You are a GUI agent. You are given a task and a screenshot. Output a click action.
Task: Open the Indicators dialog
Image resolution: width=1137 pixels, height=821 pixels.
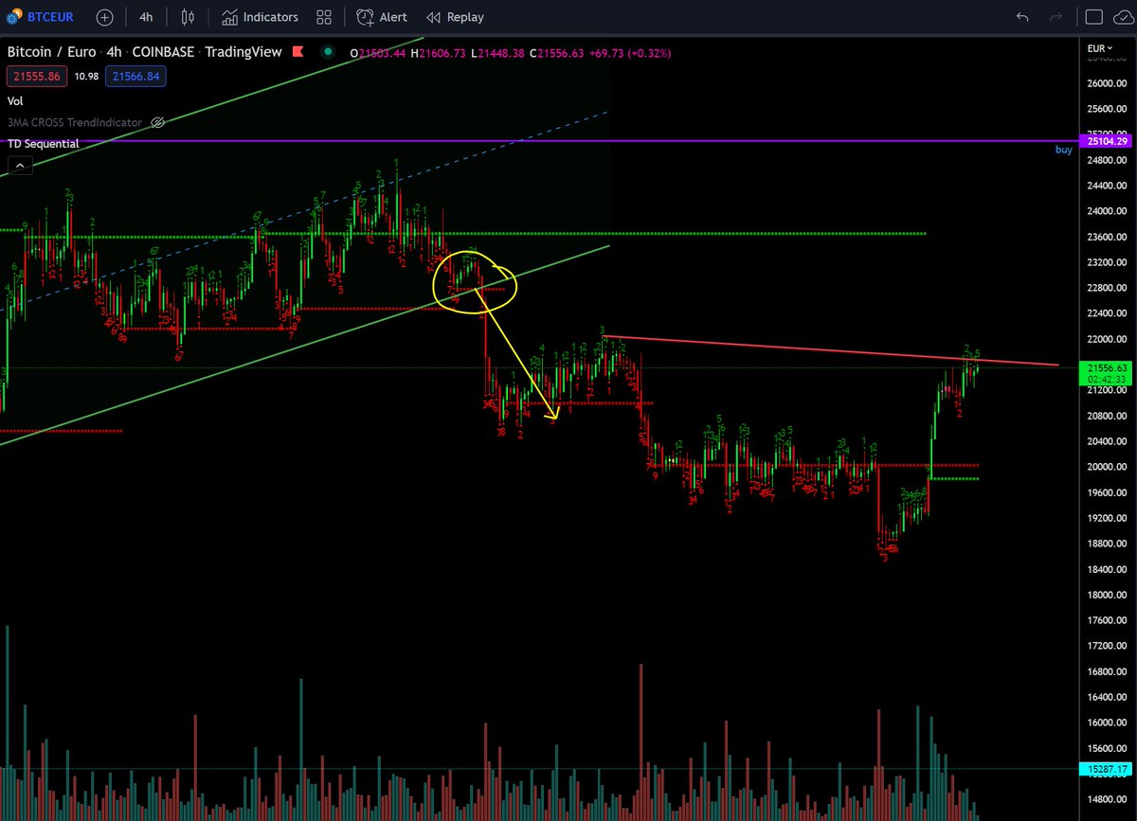pyautogui.click(x=260, y=17)
